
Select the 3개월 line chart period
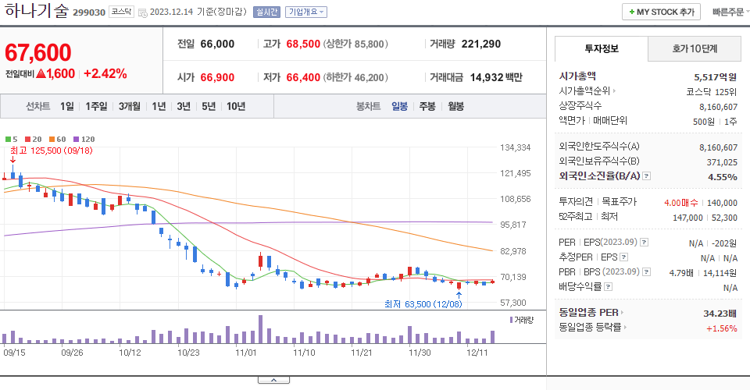130,106
